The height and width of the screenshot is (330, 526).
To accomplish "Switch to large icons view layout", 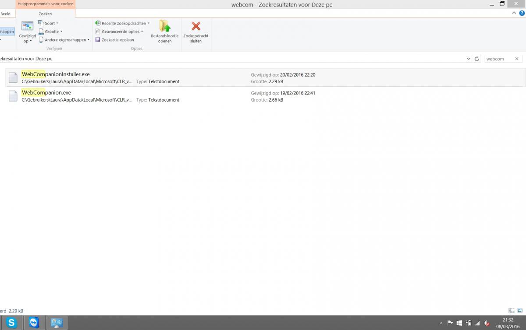I will point(519,311).
